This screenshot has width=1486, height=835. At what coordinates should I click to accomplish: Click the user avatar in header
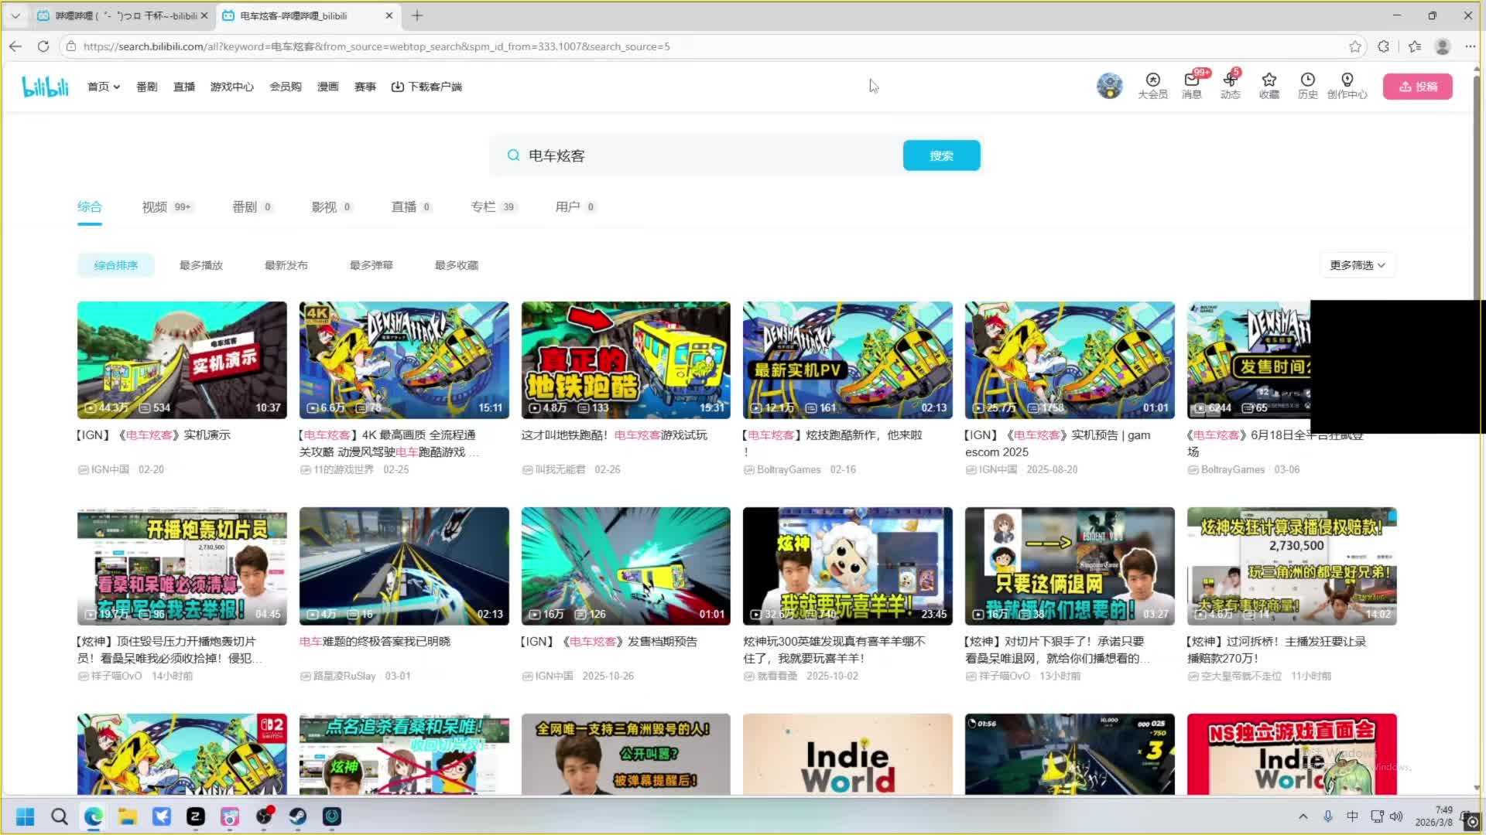1109,86
